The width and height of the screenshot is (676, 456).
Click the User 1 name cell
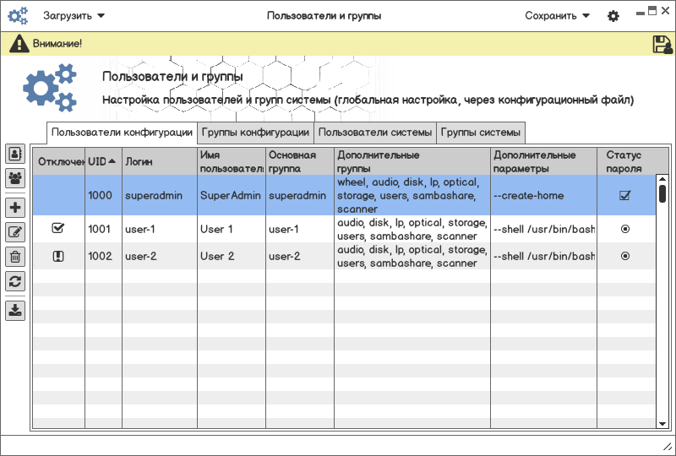tap(232, 230)
